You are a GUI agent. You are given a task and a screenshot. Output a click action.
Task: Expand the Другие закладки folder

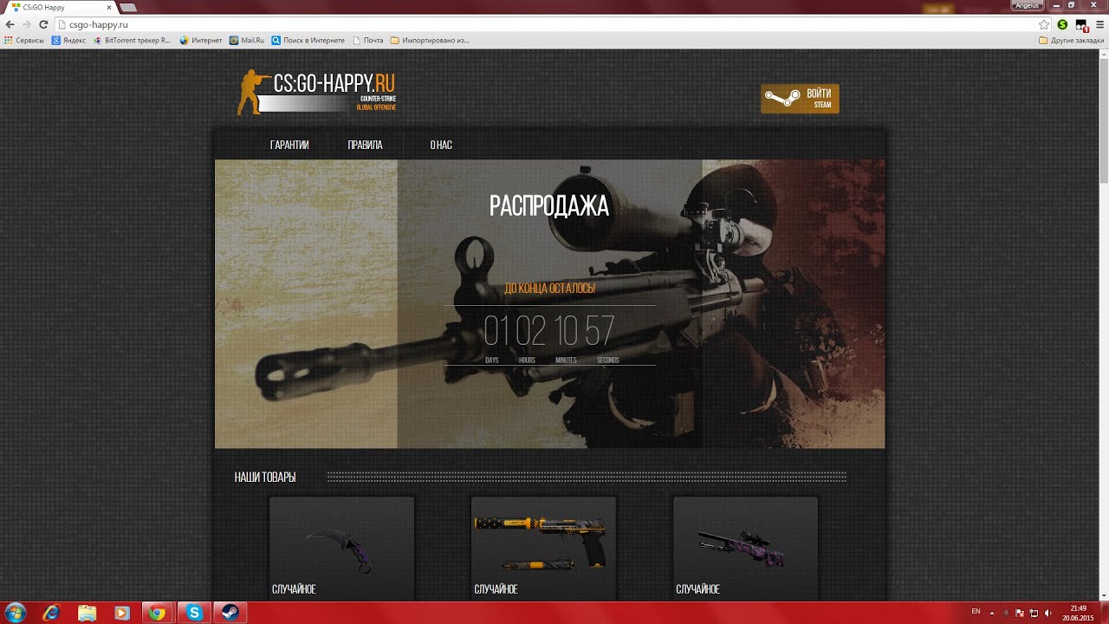(x=1072, y=40)
